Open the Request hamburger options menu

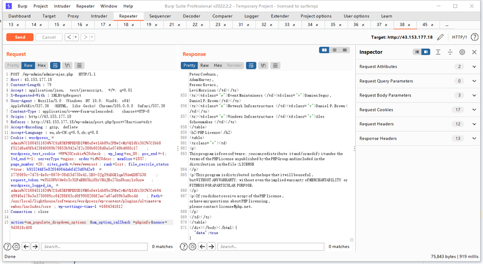79,65
